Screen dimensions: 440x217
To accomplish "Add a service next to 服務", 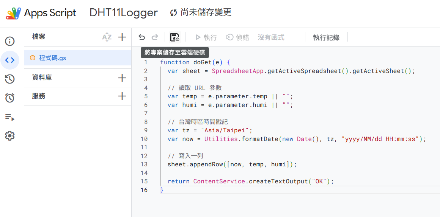I will pos(122,96).
